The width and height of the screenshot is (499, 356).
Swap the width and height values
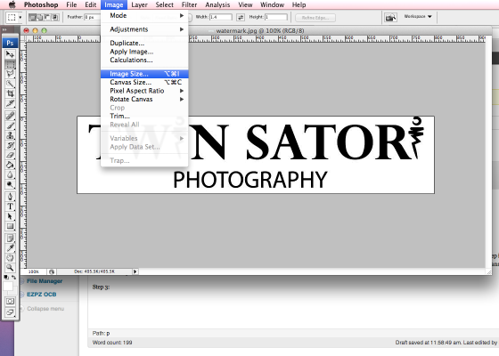[x=241, y=17]
